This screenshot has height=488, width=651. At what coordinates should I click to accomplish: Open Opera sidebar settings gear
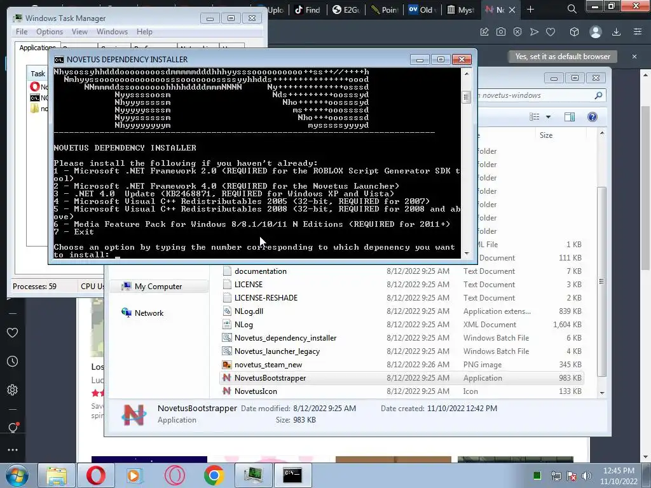(13, 390)
